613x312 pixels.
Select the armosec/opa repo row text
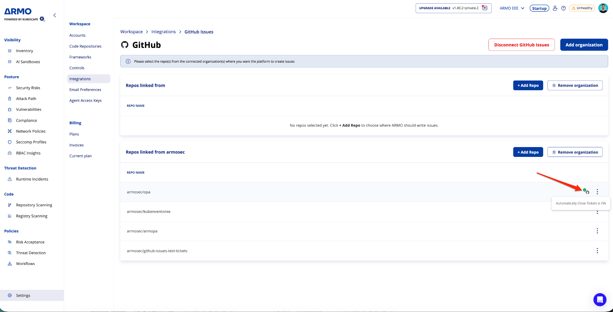point(139,192)
